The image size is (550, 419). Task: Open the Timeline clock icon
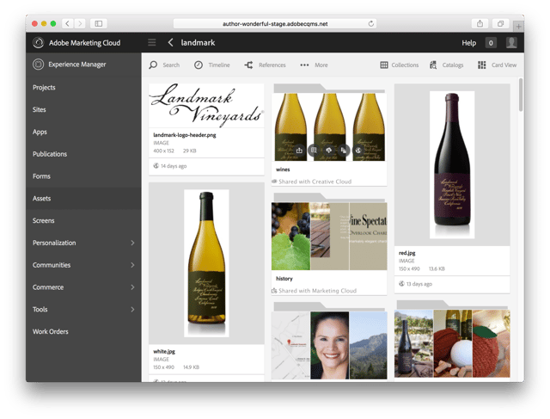pyautogui.click(x=199, y=65)
